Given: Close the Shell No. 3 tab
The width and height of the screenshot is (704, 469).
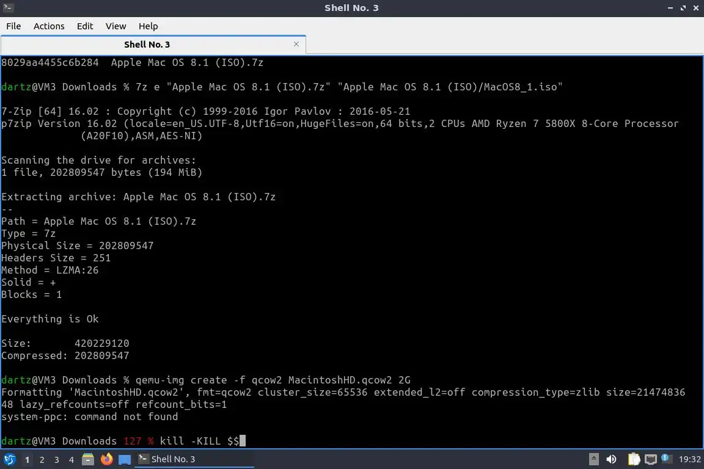Looking at the screenshot, I should click(x=296, y=44).
